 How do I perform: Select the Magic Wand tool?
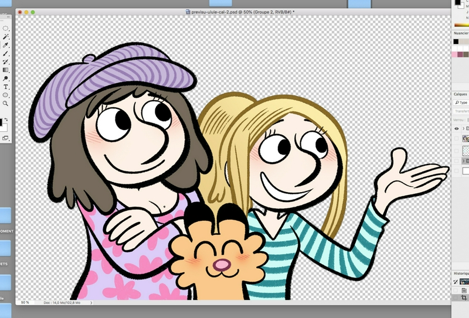tap(6, 36)
